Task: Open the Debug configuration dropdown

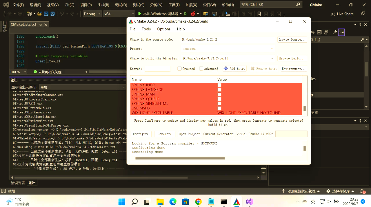Action: [x=92, y=14]
